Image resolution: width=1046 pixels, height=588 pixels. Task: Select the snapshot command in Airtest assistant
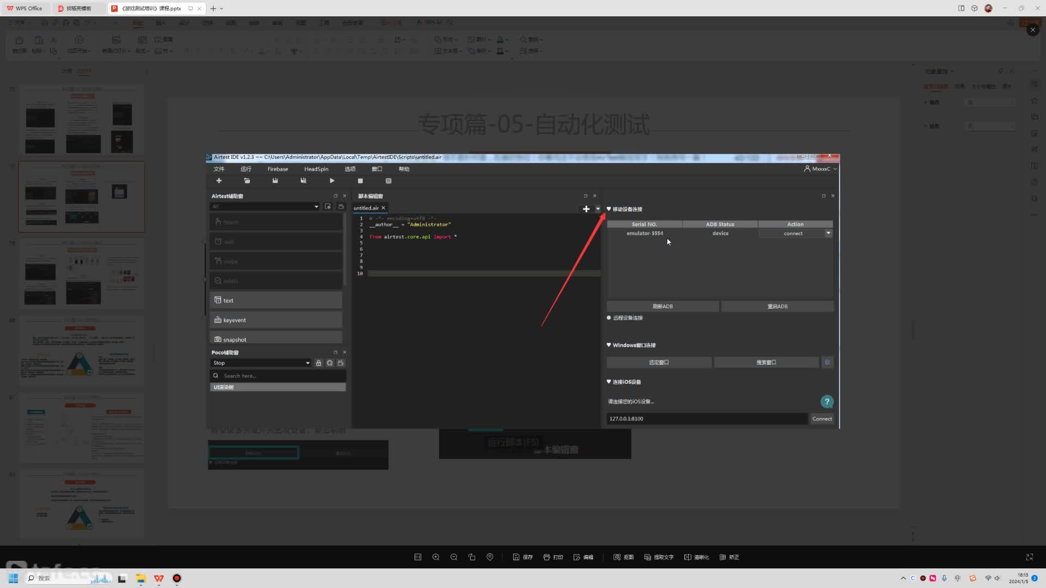276,338
